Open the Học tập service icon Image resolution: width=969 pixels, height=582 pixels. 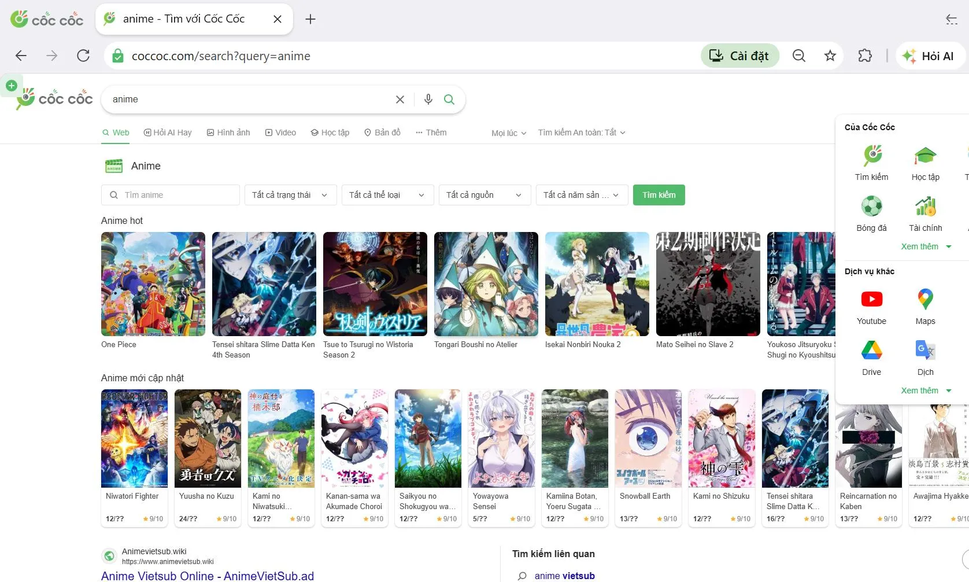tap(925, 163)
